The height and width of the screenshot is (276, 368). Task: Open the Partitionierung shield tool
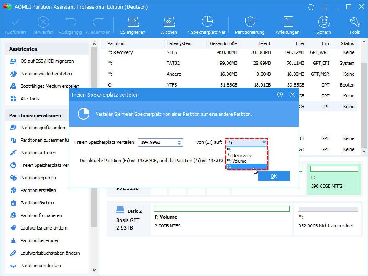coord(250,26)
